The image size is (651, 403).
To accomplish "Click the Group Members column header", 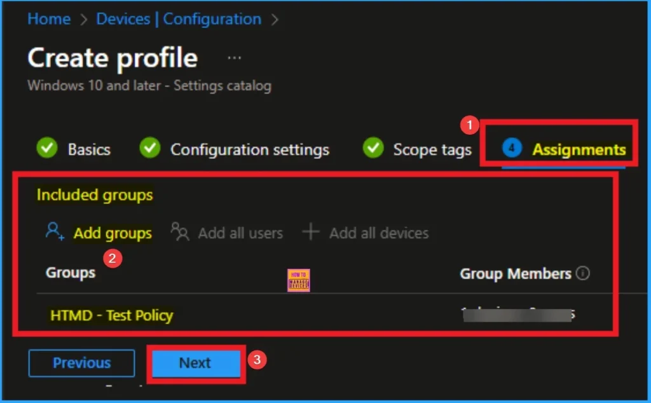I will pyautogui.click(x=516, y=274).
